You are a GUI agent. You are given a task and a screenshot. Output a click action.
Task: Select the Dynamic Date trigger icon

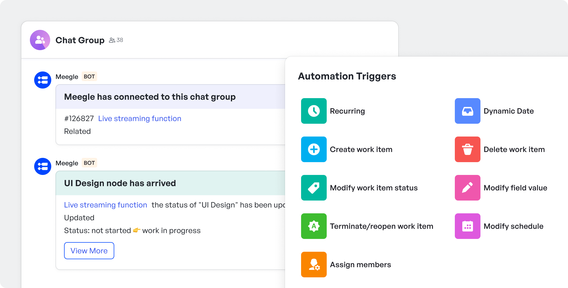tap(467, 111)
